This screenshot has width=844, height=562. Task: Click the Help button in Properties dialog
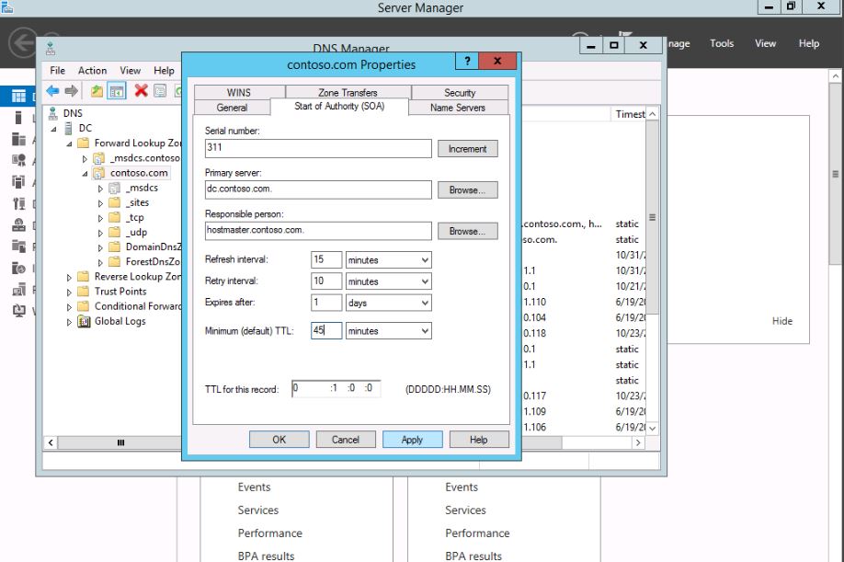click(478, 440)
